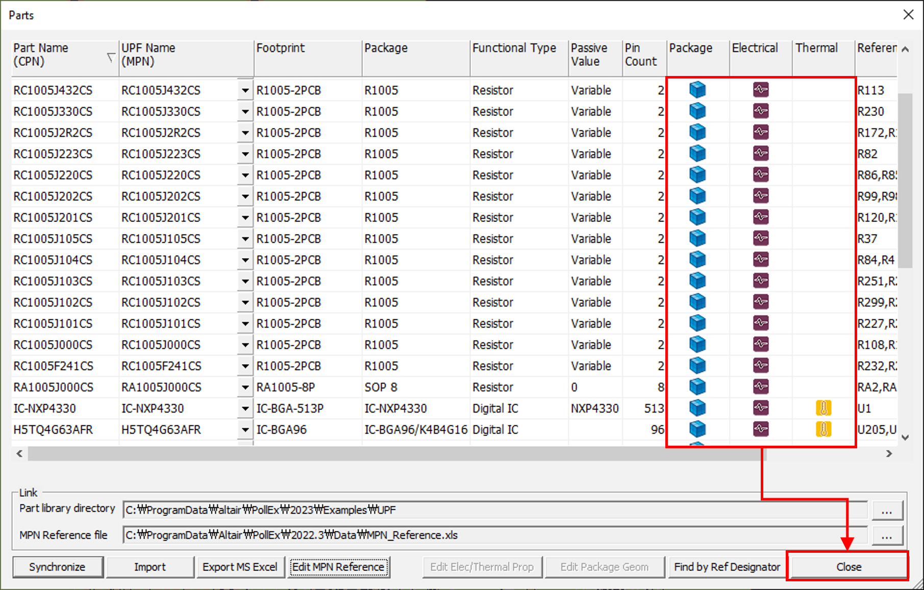The image size is (924, 590).
Task: Open UPF Name dropdown for RC1005J432CS
Action: [245, 91]
